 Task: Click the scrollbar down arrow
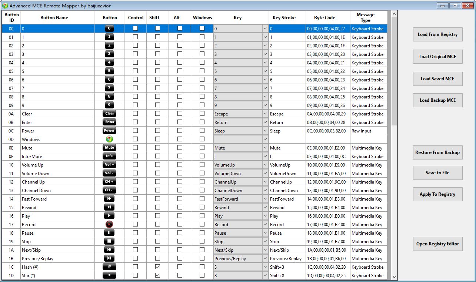(x=394, y=277)
